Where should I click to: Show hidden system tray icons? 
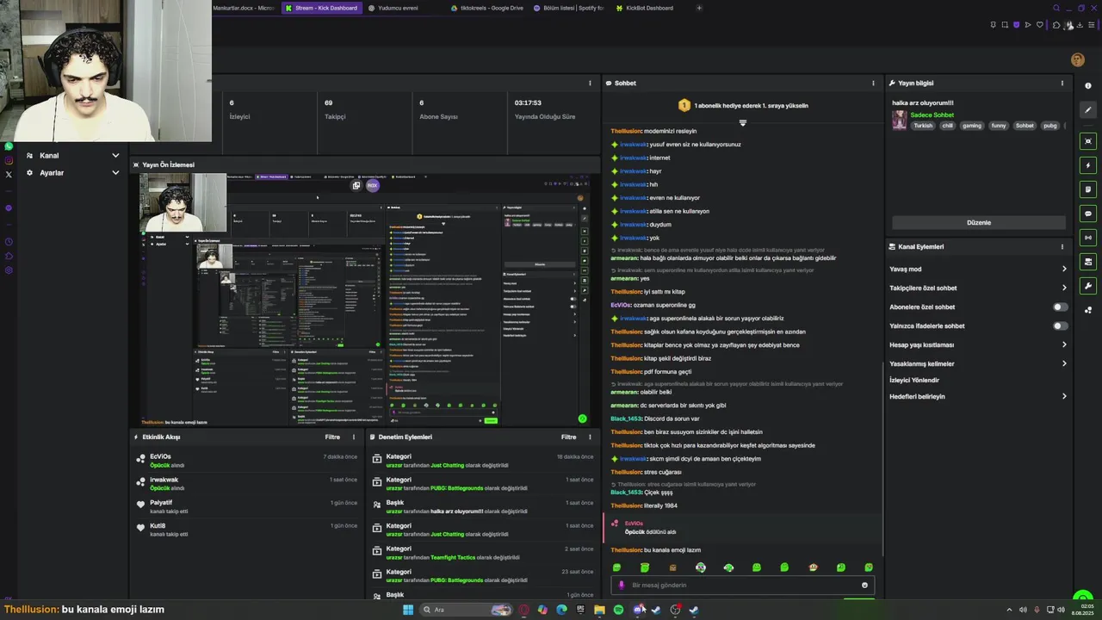coord(1009,610)
